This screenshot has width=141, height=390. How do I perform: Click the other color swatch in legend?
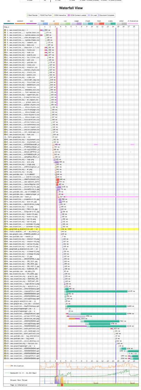point(121,23)
